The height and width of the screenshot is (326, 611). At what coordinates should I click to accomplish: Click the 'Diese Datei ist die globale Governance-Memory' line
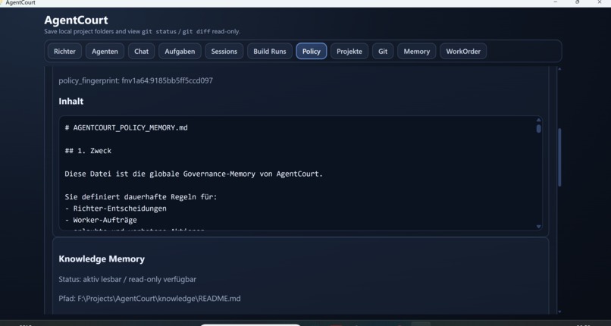click(193, 174)
